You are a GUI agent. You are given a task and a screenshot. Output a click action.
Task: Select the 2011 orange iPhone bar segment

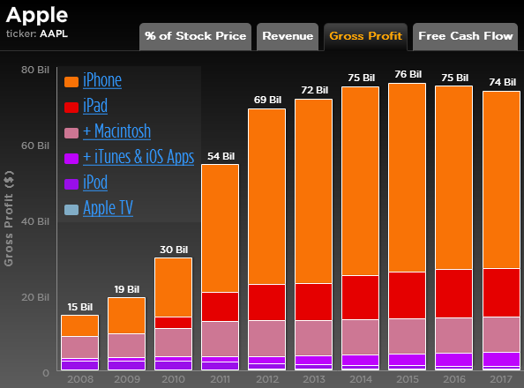pos(220,228)
